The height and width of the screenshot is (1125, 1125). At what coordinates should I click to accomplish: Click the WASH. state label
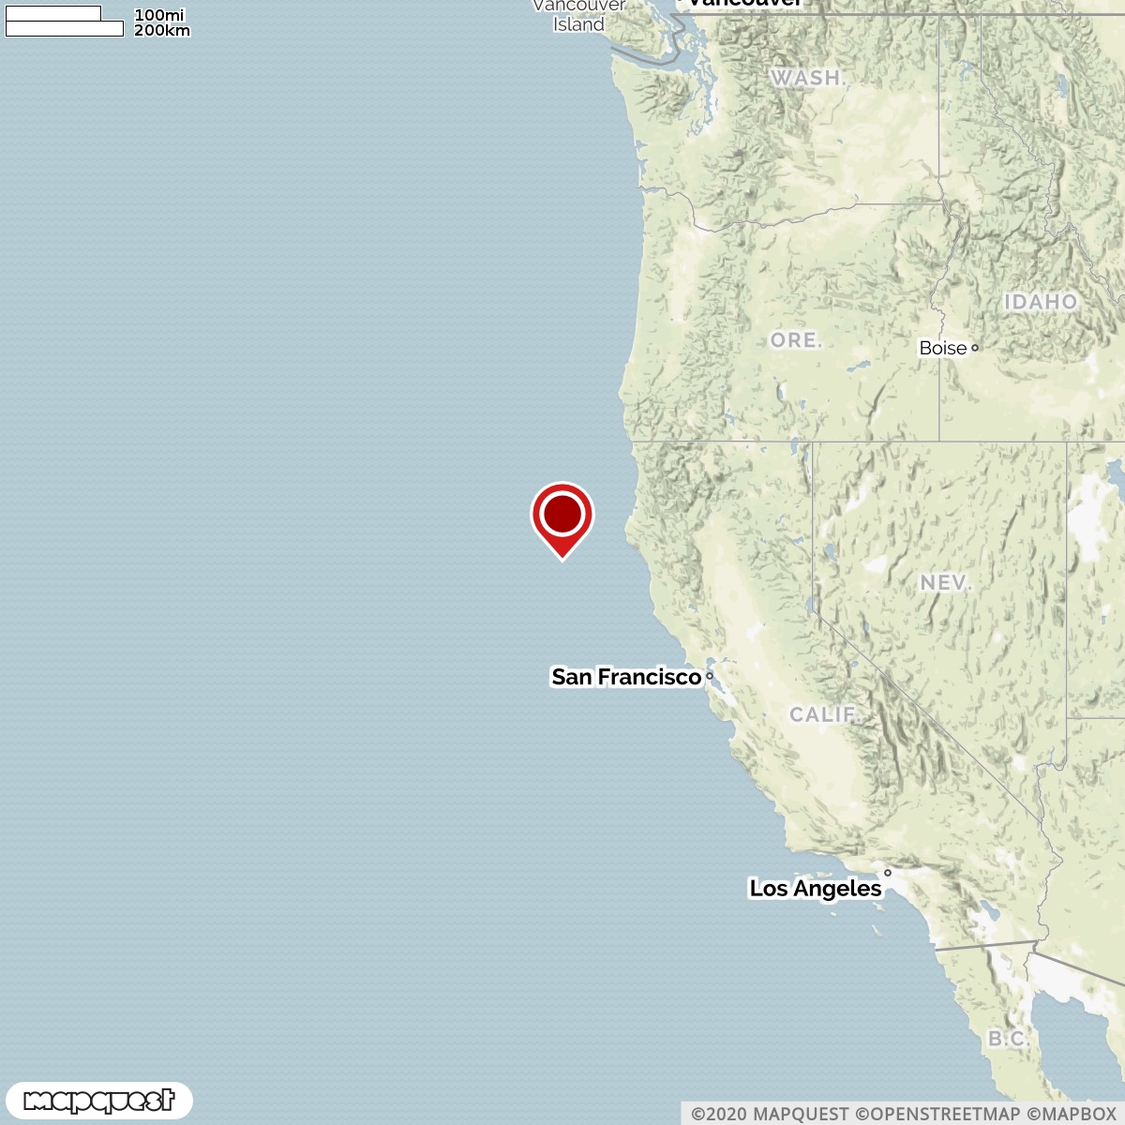808,78
